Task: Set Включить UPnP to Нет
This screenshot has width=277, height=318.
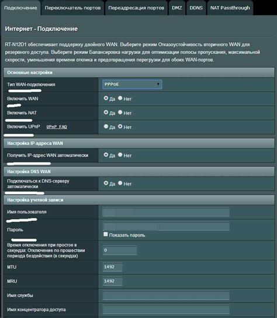Action: [120, 126]
